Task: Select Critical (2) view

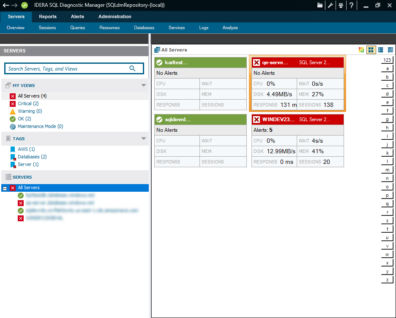Action: (x=28, y=103)
